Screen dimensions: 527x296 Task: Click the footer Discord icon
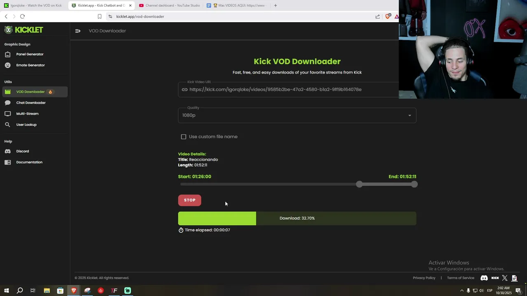pos(484,278)
